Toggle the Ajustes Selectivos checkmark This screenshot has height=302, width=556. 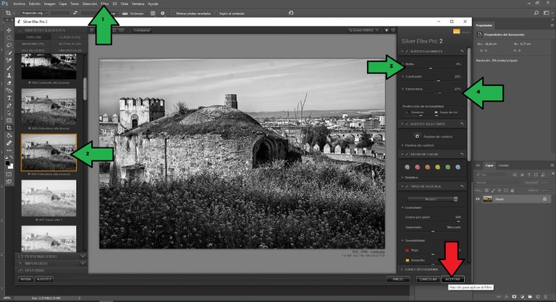(x=407, y=124)
